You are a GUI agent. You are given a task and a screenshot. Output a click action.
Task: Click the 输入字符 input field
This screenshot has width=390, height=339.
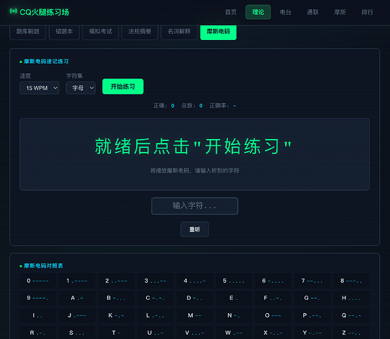point(195,206)
